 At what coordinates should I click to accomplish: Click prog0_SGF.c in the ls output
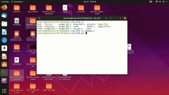pyautogui.click(x=50, y=29)
